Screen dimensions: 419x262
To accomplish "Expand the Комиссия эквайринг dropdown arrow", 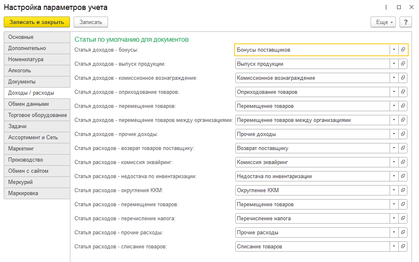I will click(x=394, y=162).
